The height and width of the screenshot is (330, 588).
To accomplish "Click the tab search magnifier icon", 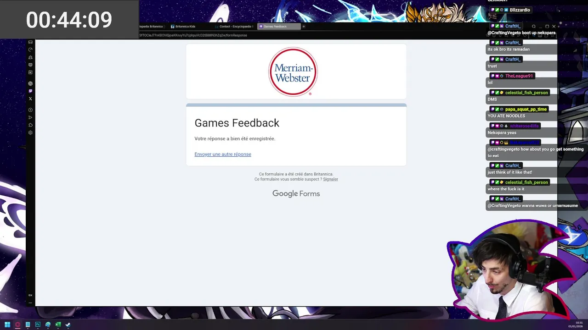I will (533, 27).
